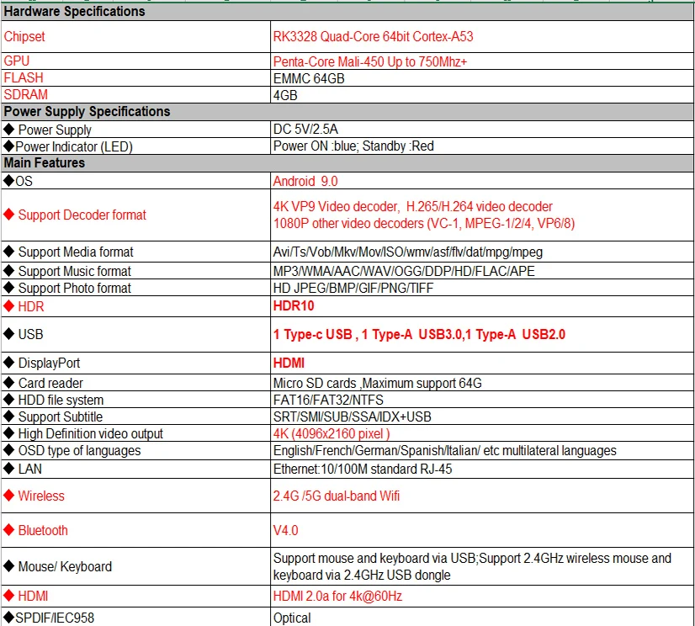
Task: Select 'RK3328 Quad-Core 64bit Cortex-A53' cell
Action: tap(482, 36)
